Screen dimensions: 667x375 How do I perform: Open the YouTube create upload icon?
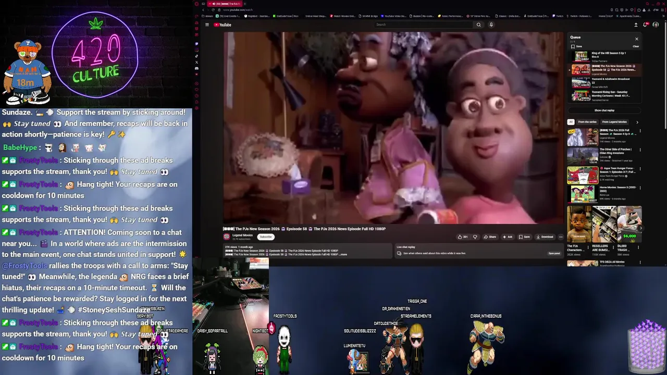pyautogui.click(x=636, y=24)
